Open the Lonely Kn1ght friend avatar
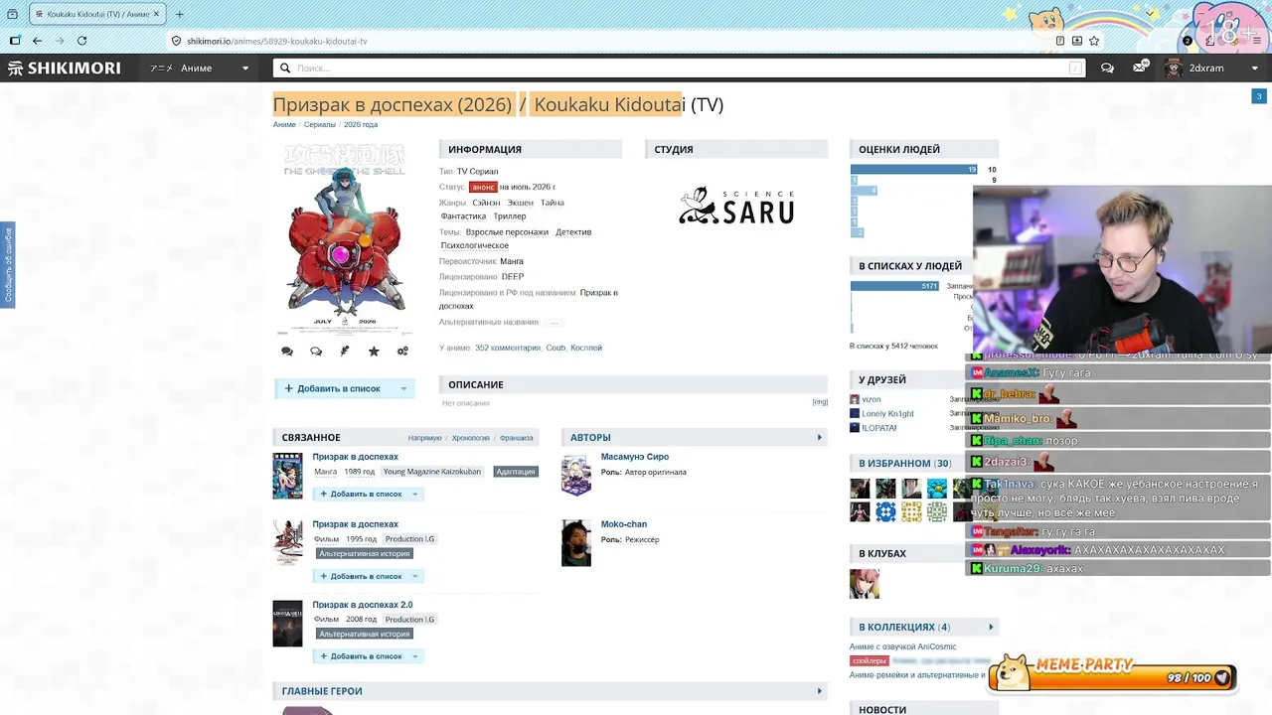 pyautogui.click(x=855, y=413)
